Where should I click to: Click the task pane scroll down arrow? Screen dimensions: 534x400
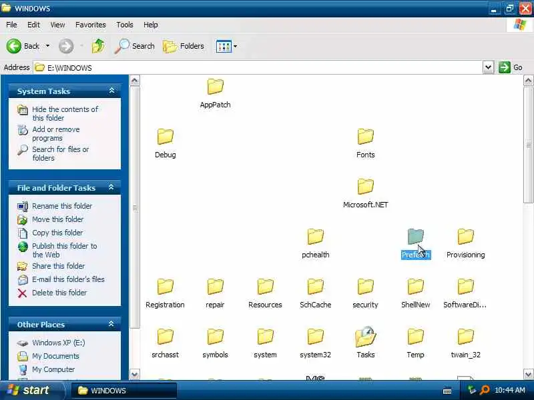[x=135, y=375]
